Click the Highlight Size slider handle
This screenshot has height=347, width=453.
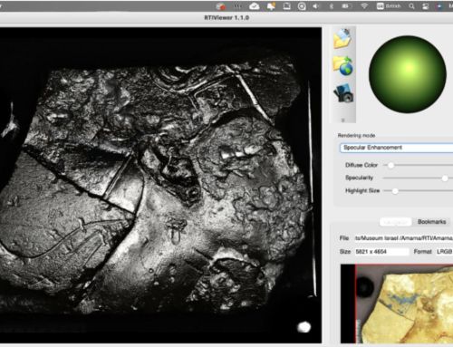tap(395, 191)
